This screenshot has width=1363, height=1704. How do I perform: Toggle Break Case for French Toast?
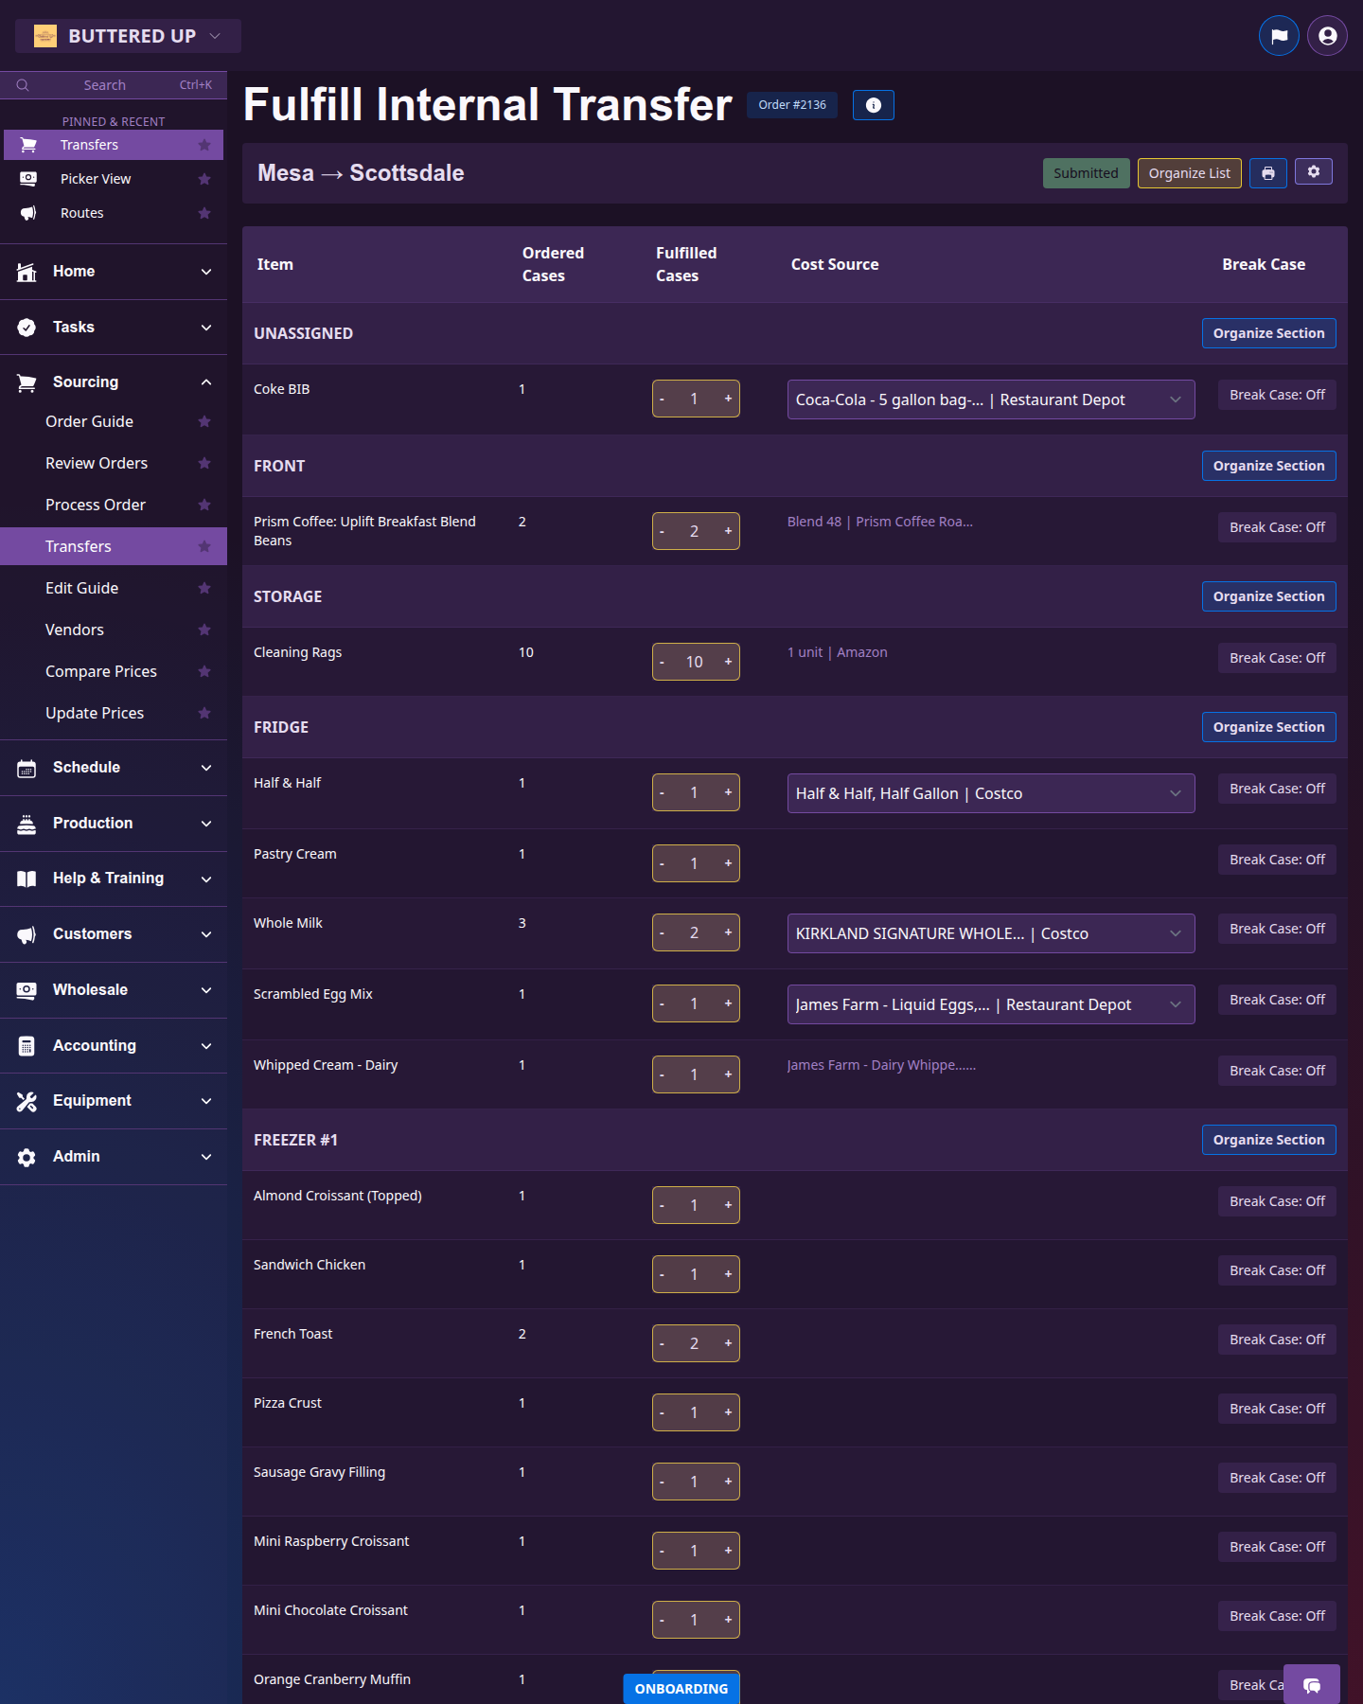click(x=1277, y=1340)
